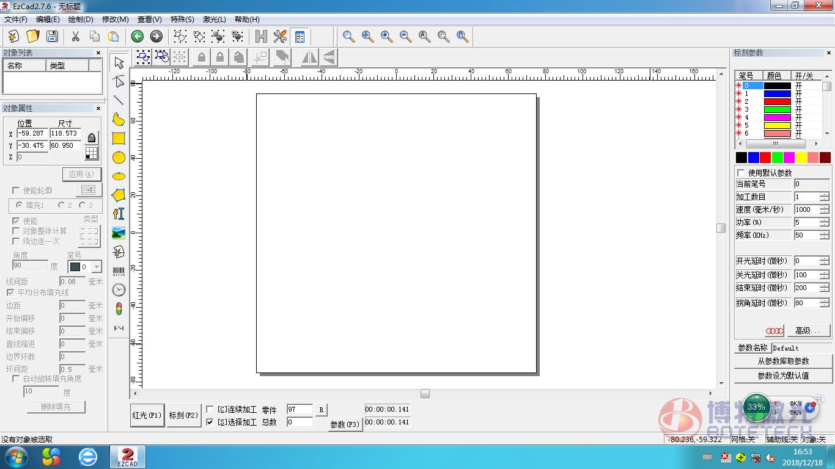Open the 绘制(D) menu
Screen dimensions: 835x469
[x=81, y=20]
